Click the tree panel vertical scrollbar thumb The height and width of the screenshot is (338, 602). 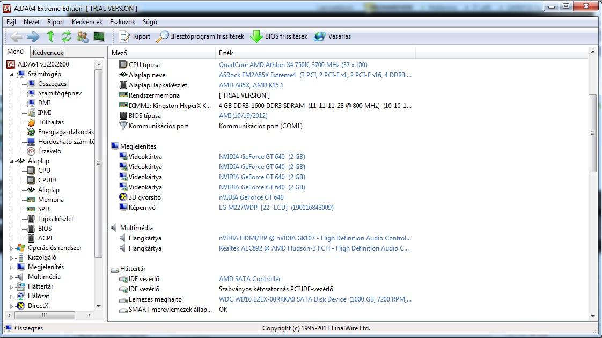pyautogui.click(x=99, y=163)
